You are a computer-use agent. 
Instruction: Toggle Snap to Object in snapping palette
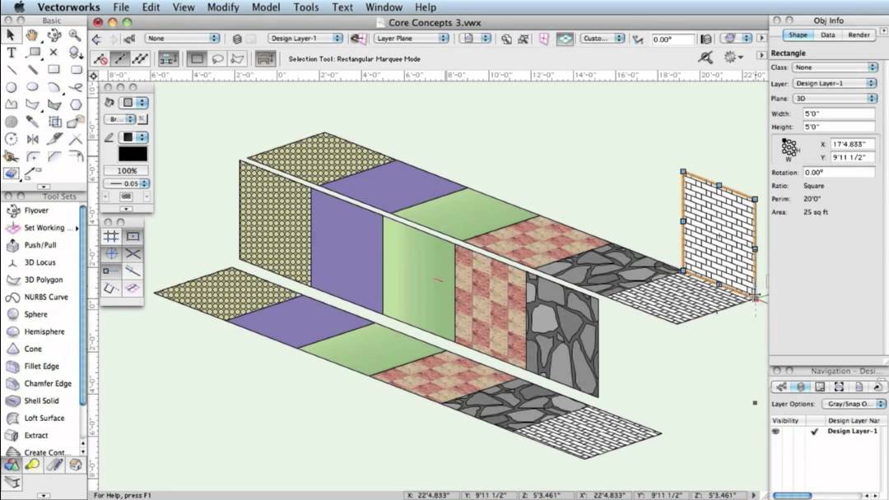click(133, 237)
